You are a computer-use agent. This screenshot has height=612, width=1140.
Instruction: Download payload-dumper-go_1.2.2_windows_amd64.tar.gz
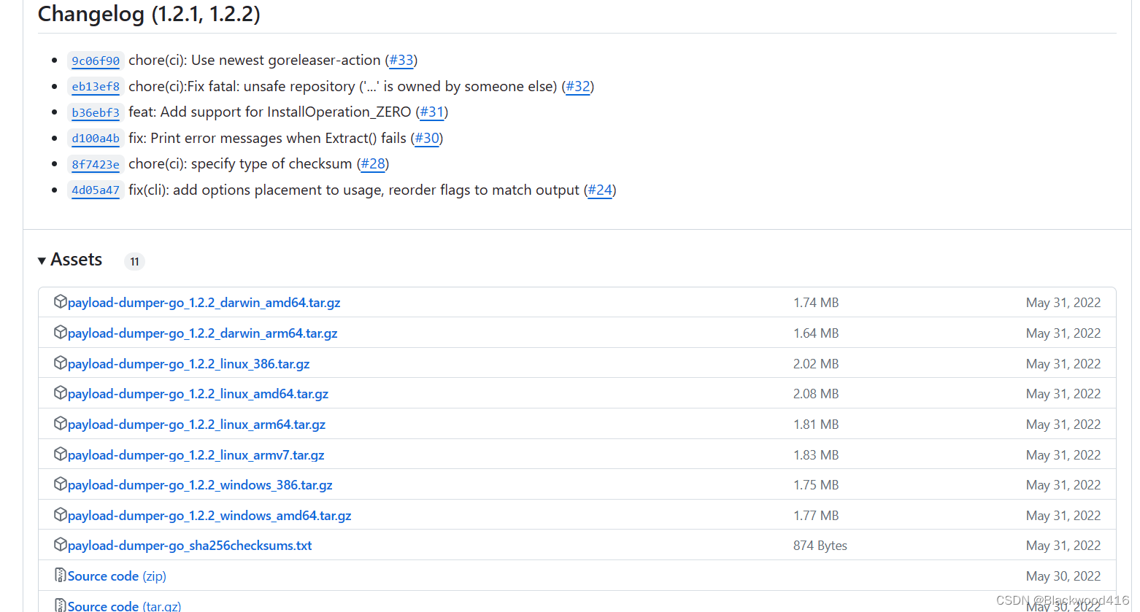tap(209, 514)
